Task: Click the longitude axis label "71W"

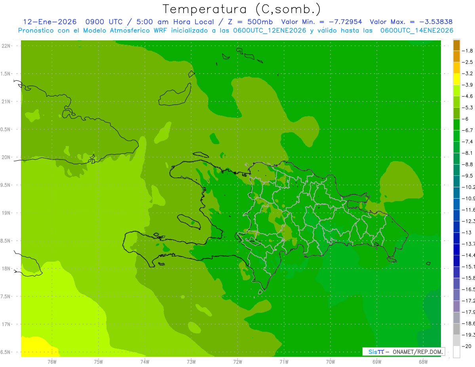Action: 284,362
